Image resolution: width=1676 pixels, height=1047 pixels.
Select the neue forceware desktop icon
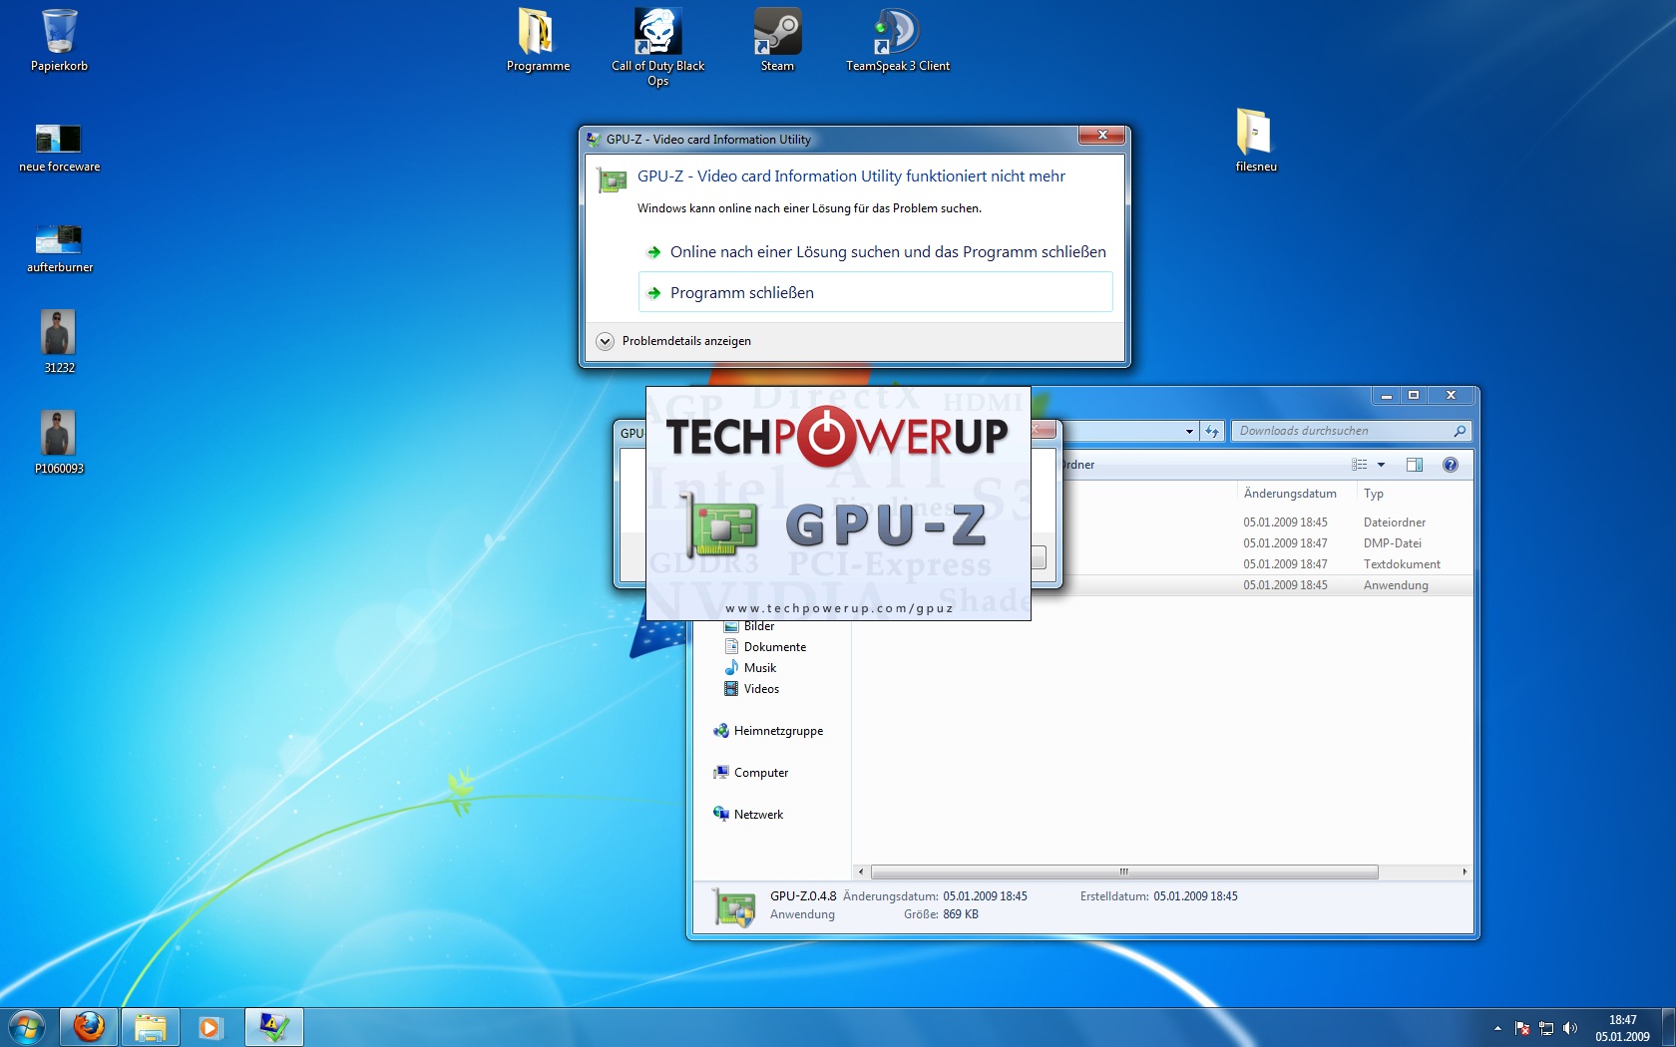coord(59,147)
